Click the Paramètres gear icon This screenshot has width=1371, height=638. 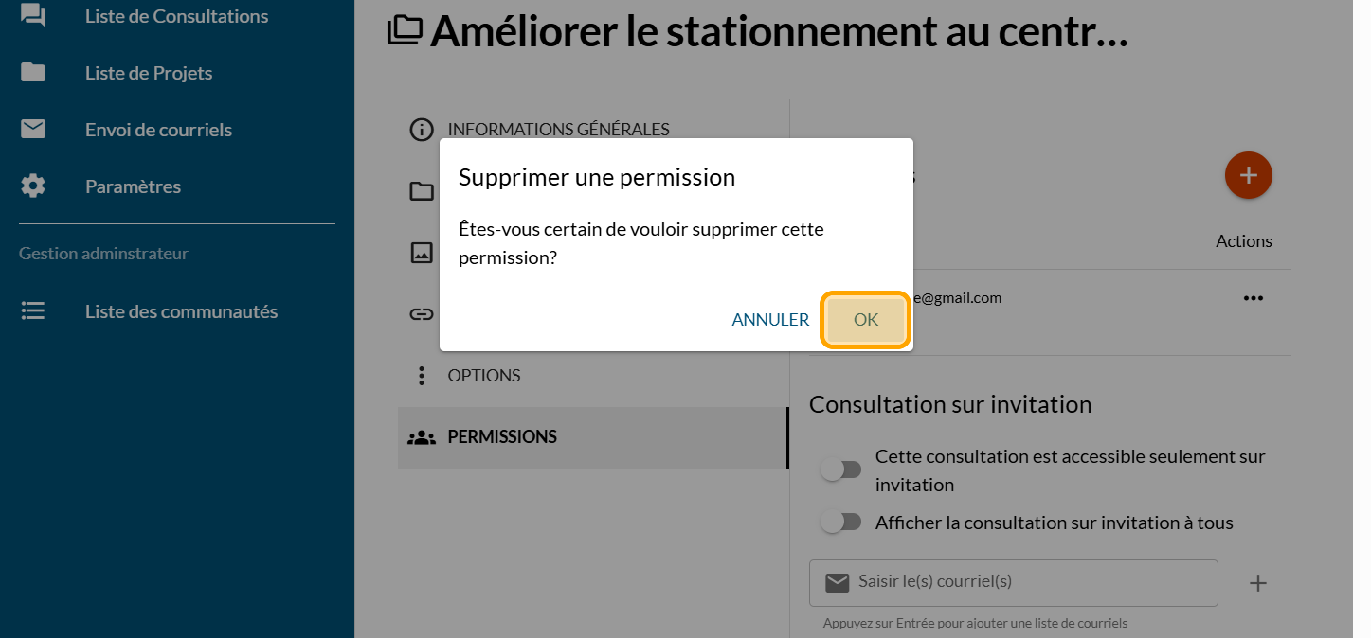[x=33, y=186]
